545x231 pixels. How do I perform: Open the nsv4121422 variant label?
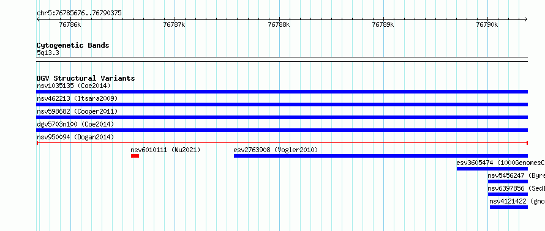pos(517,201)
